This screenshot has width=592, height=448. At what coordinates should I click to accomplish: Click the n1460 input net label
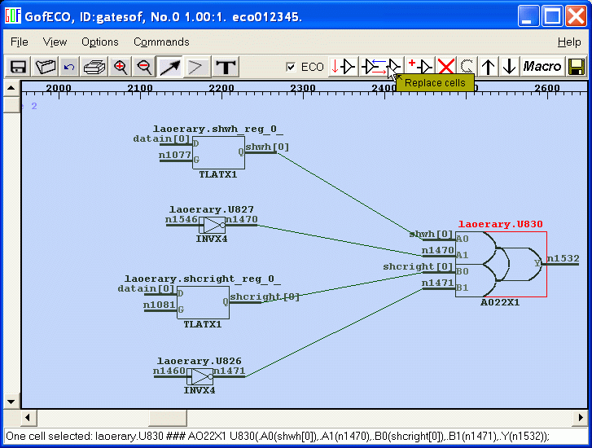(169, 371)
